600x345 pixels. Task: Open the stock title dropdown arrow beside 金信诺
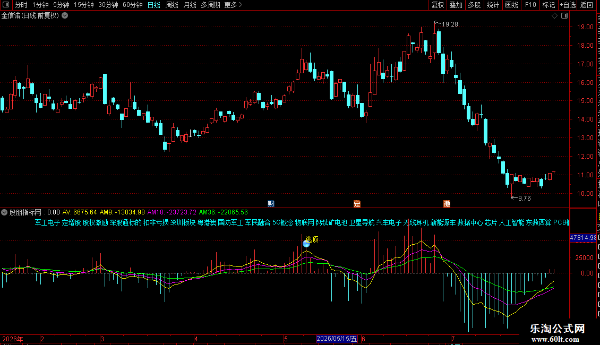tap(65, 16)
